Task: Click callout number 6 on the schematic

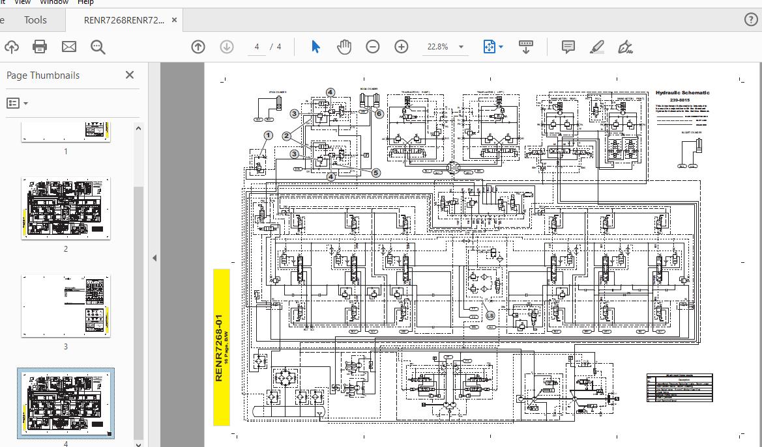Action: (379, 114)
